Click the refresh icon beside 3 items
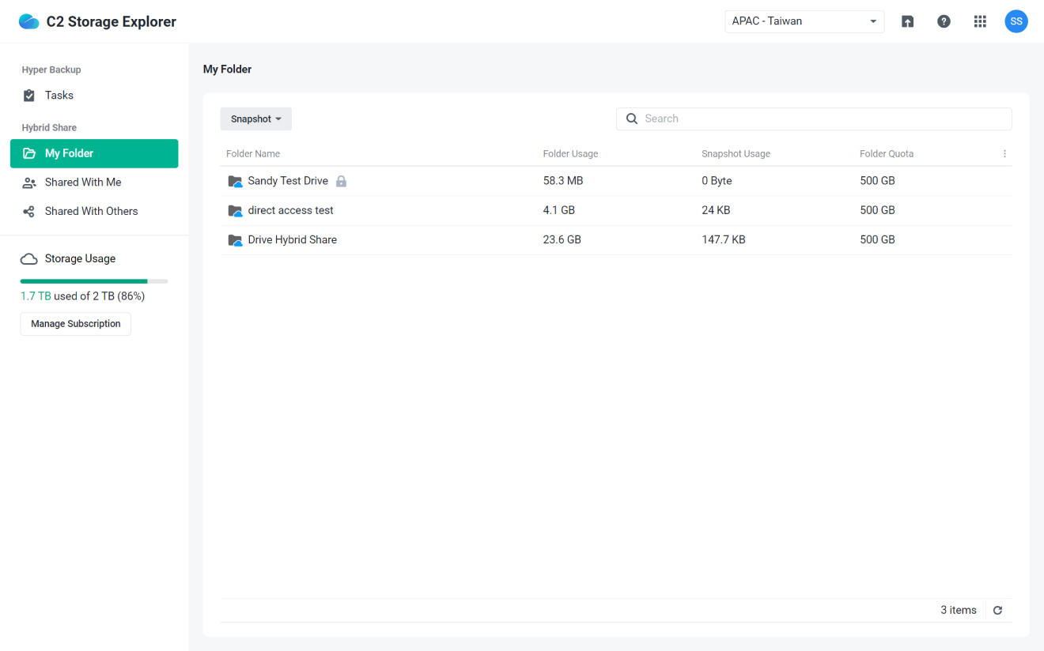This screenshot has width=1044, height=651. coord(997,610)
